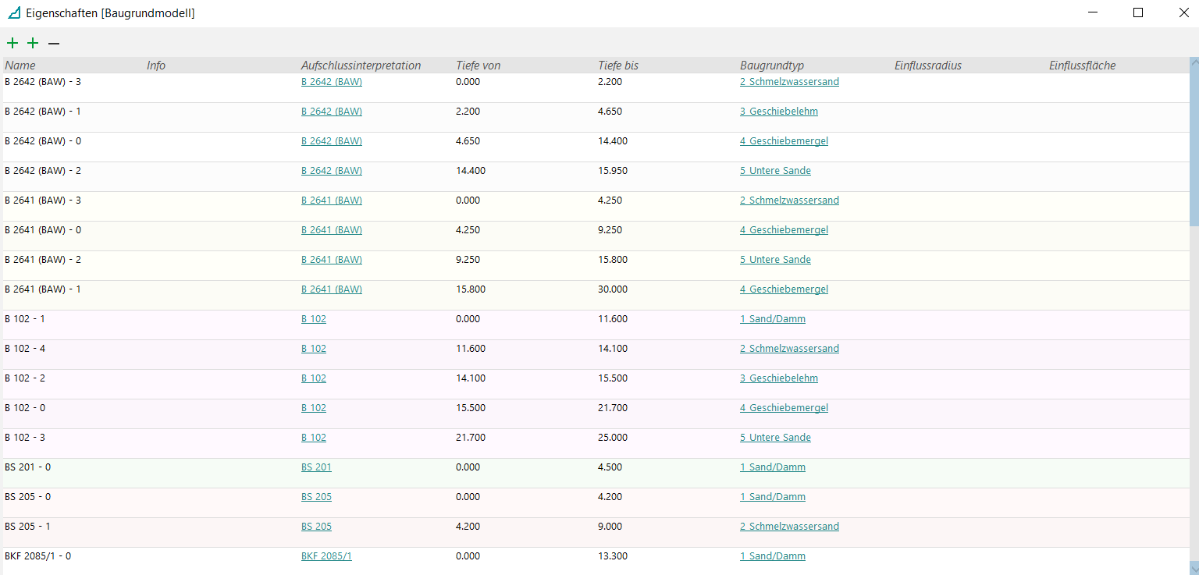Open 3 Geschiebelehm link in row B 102 - 2
Image resolution: width=1199 pixels, height=575 pixels.
[x=778, y=378]
